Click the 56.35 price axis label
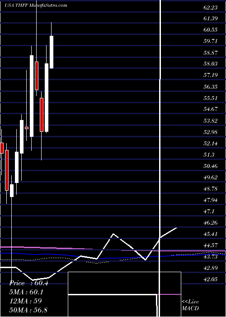The image size is (226, 317). (211, 87)
